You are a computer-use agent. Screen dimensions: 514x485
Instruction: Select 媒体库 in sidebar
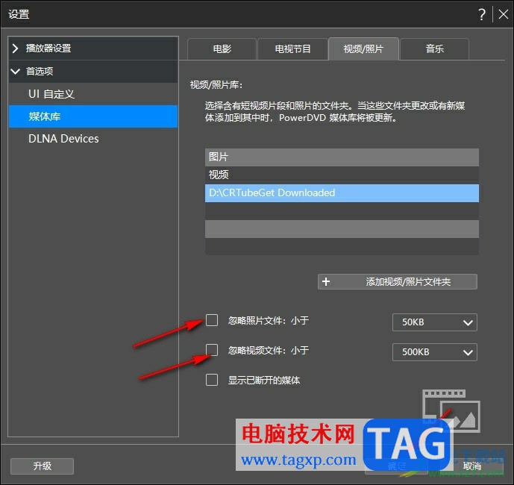[x=93, y=116]
